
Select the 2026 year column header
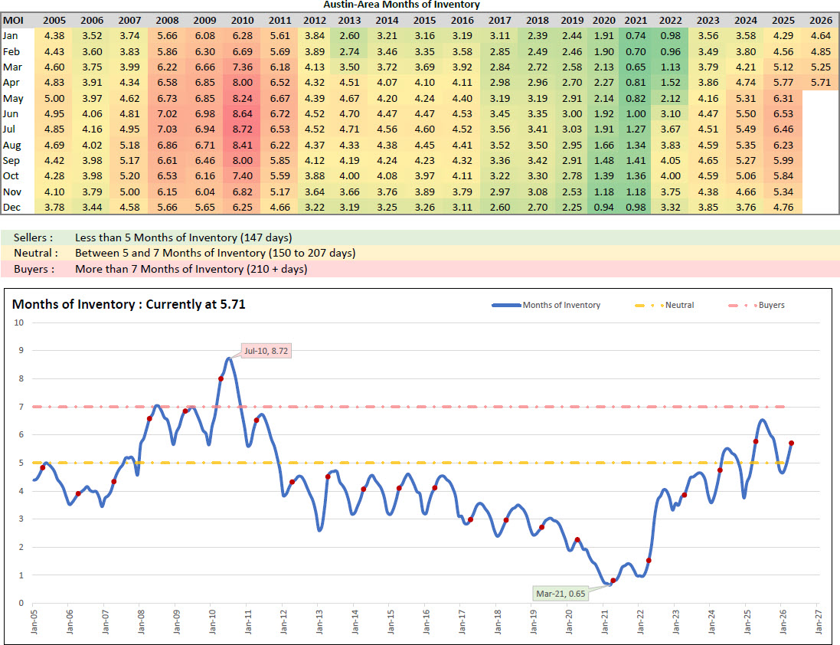[x=820, y=19]
